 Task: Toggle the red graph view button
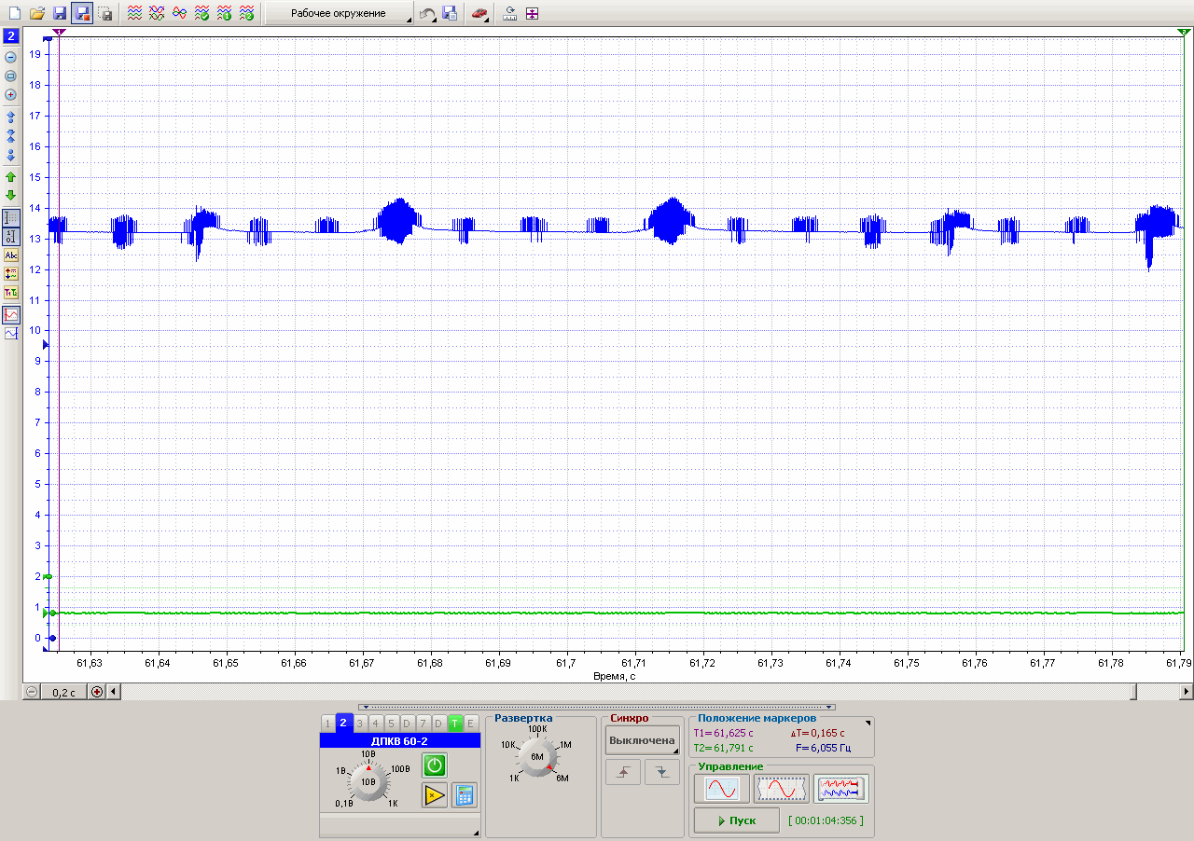click(x=11, y=314)
